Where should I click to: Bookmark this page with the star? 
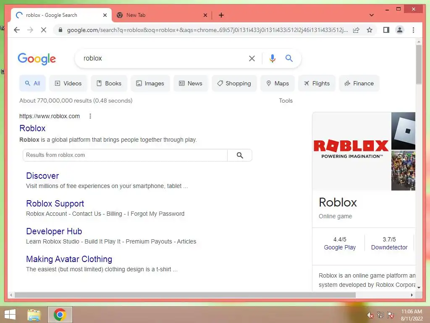(x=370, y=30)
